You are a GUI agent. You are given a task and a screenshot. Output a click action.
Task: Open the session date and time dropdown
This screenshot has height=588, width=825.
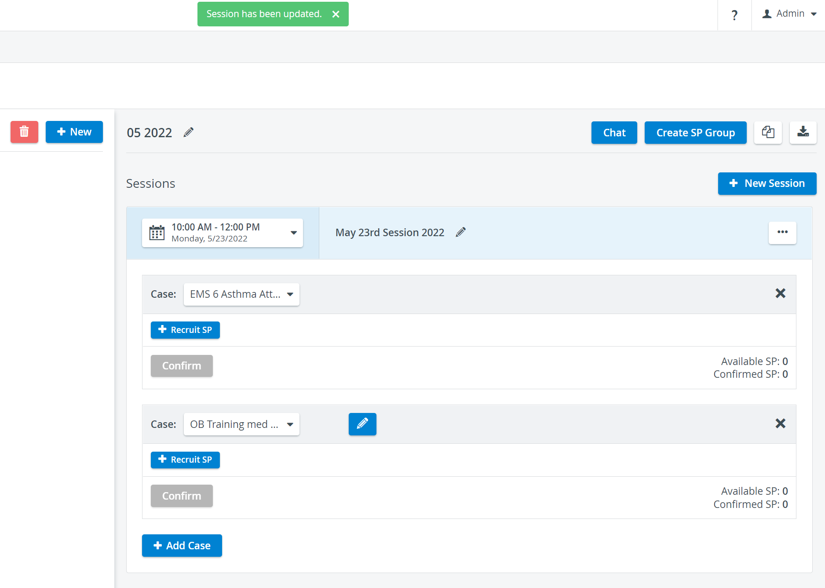coord(223,233)
